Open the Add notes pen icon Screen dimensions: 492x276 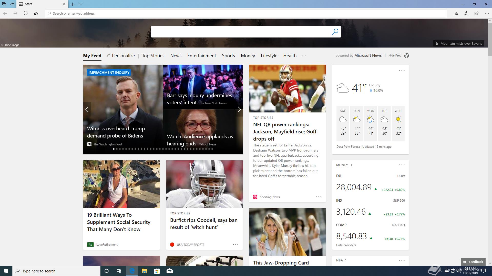click(x=466, y=13)
